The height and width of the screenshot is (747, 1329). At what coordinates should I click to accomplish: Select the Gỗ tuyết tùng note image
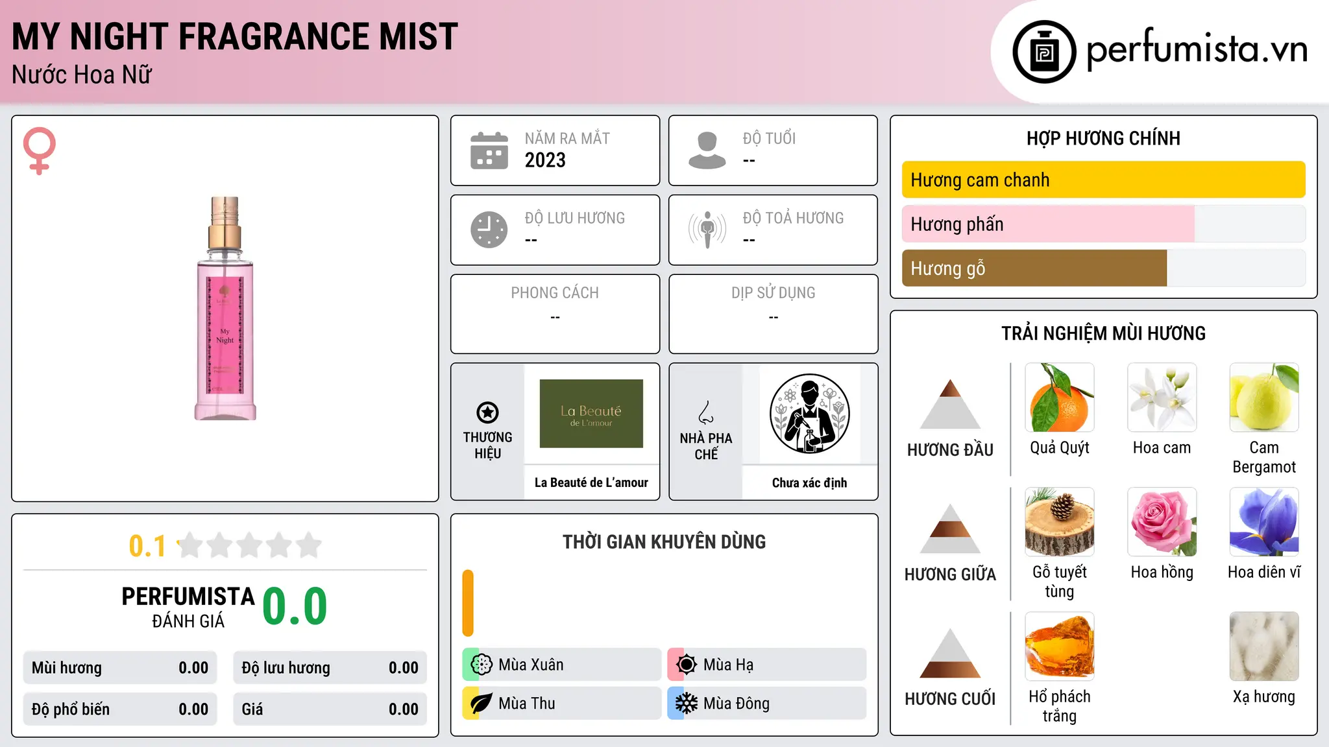(x=1060, y=522)
